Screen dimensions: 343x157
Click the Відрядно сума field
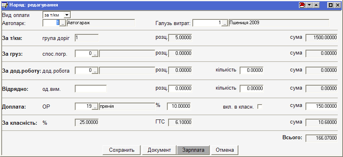[x=321, y=89]
